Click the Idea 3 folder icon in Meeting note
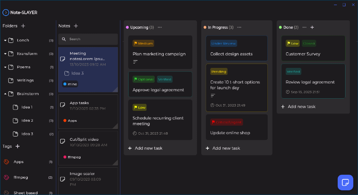The width and height of the screenshot is (358, 195). pyautogui.click(x=67, y=73)
